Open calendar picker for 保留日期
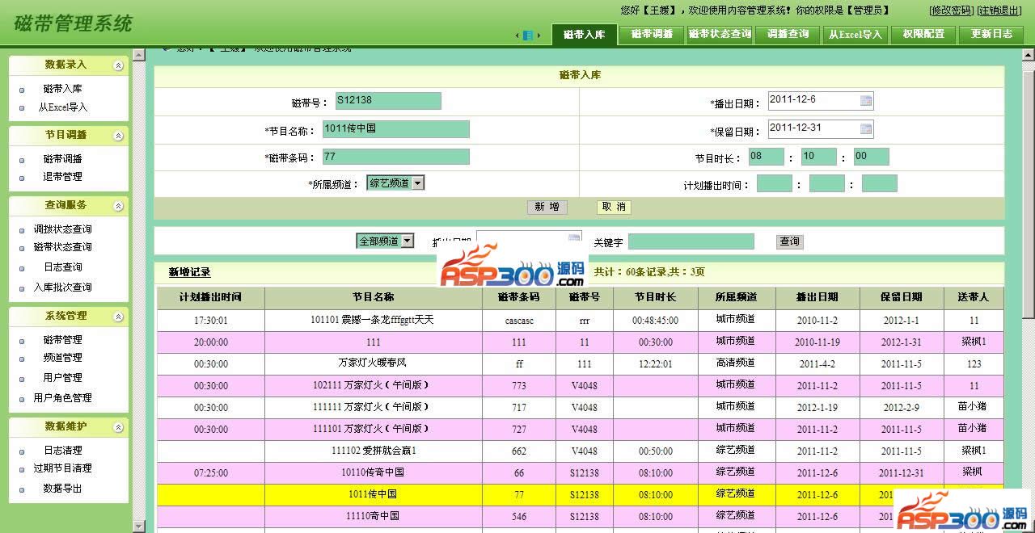This screenshot has width=1035, height=533. click(x=866, y=128)
